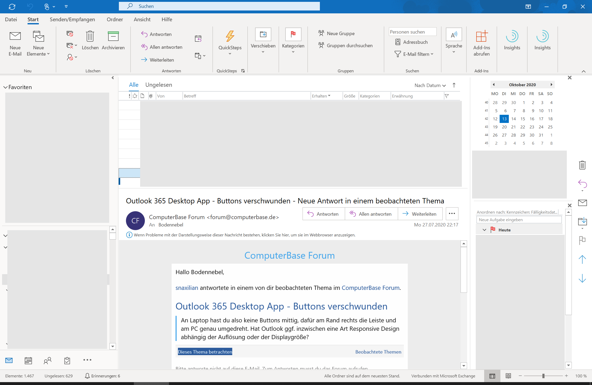Open the tasks view icon
This screenshot has height=385, width=592.
(x=67, y=361)
